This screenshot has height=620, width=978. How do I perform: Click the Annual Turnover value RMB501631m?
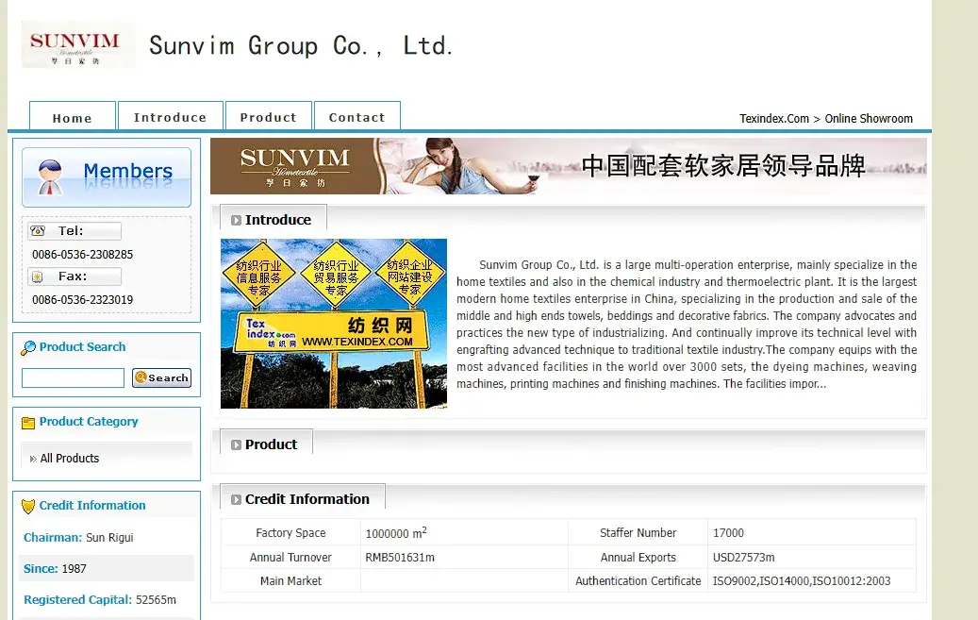pos(400,557)
